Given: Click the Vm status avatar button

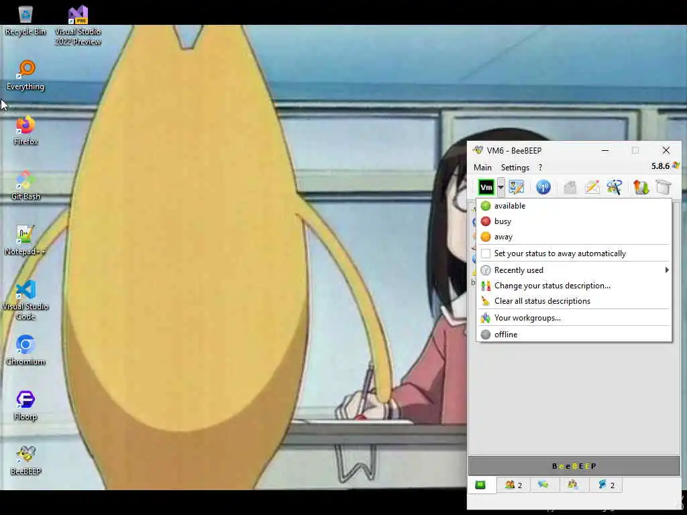Looking at the screenshot, I should 486,188.
